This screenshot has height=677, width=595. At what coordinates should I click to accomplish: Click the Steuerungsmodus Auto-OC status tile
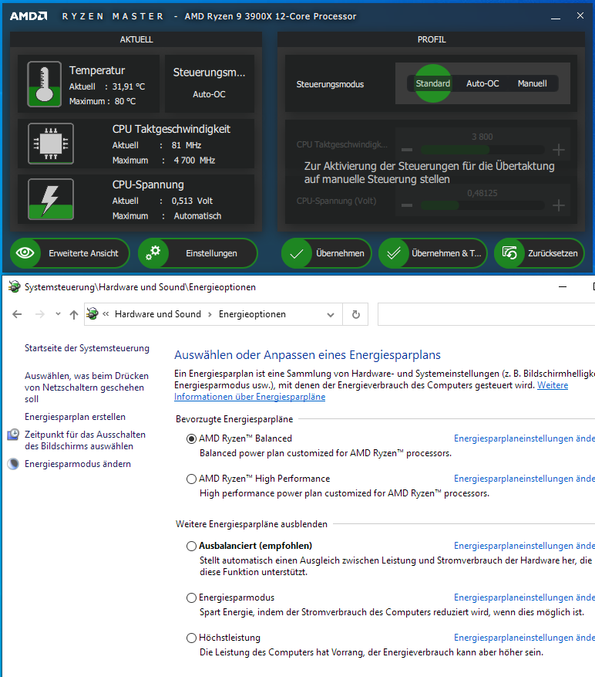pos(209,83)
